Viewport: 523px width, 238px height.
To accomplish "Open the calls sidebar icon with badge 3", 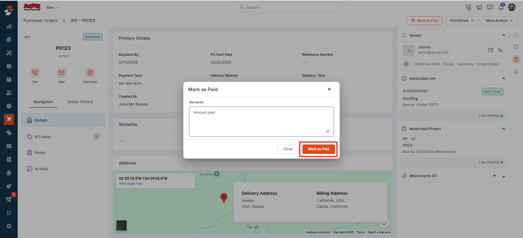I will click(9, 199).
